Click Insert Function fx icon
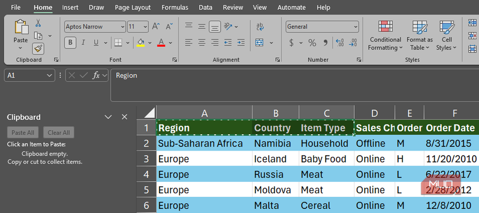Image resolution: width=479 pixels, height=213 pixels. point(96,75)
